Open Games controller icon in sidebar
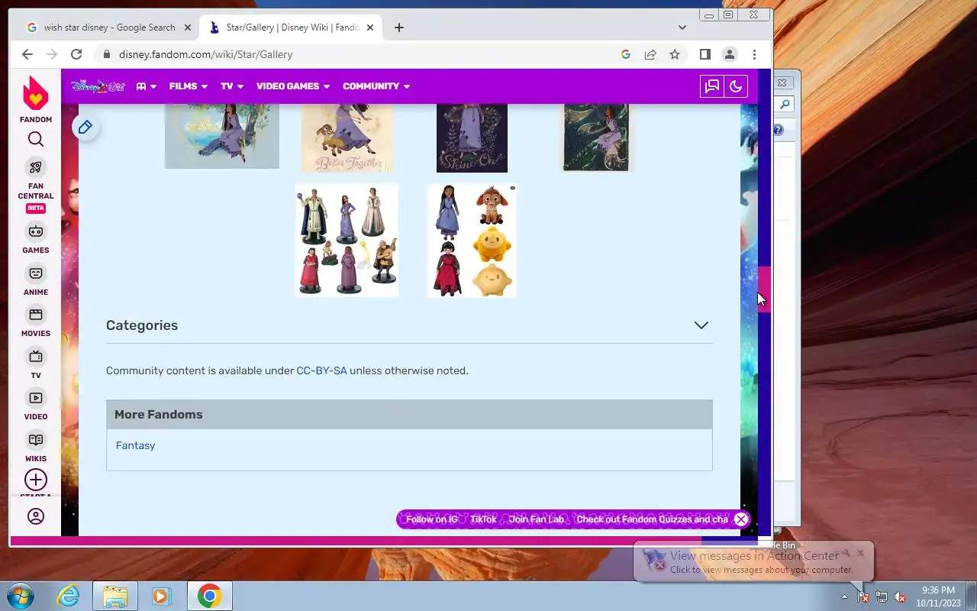 [x=36, y=231]
